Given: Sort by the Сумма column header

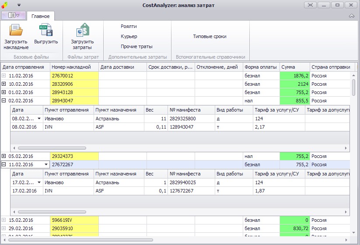Looking at the screenshot, I should point(294,67).
